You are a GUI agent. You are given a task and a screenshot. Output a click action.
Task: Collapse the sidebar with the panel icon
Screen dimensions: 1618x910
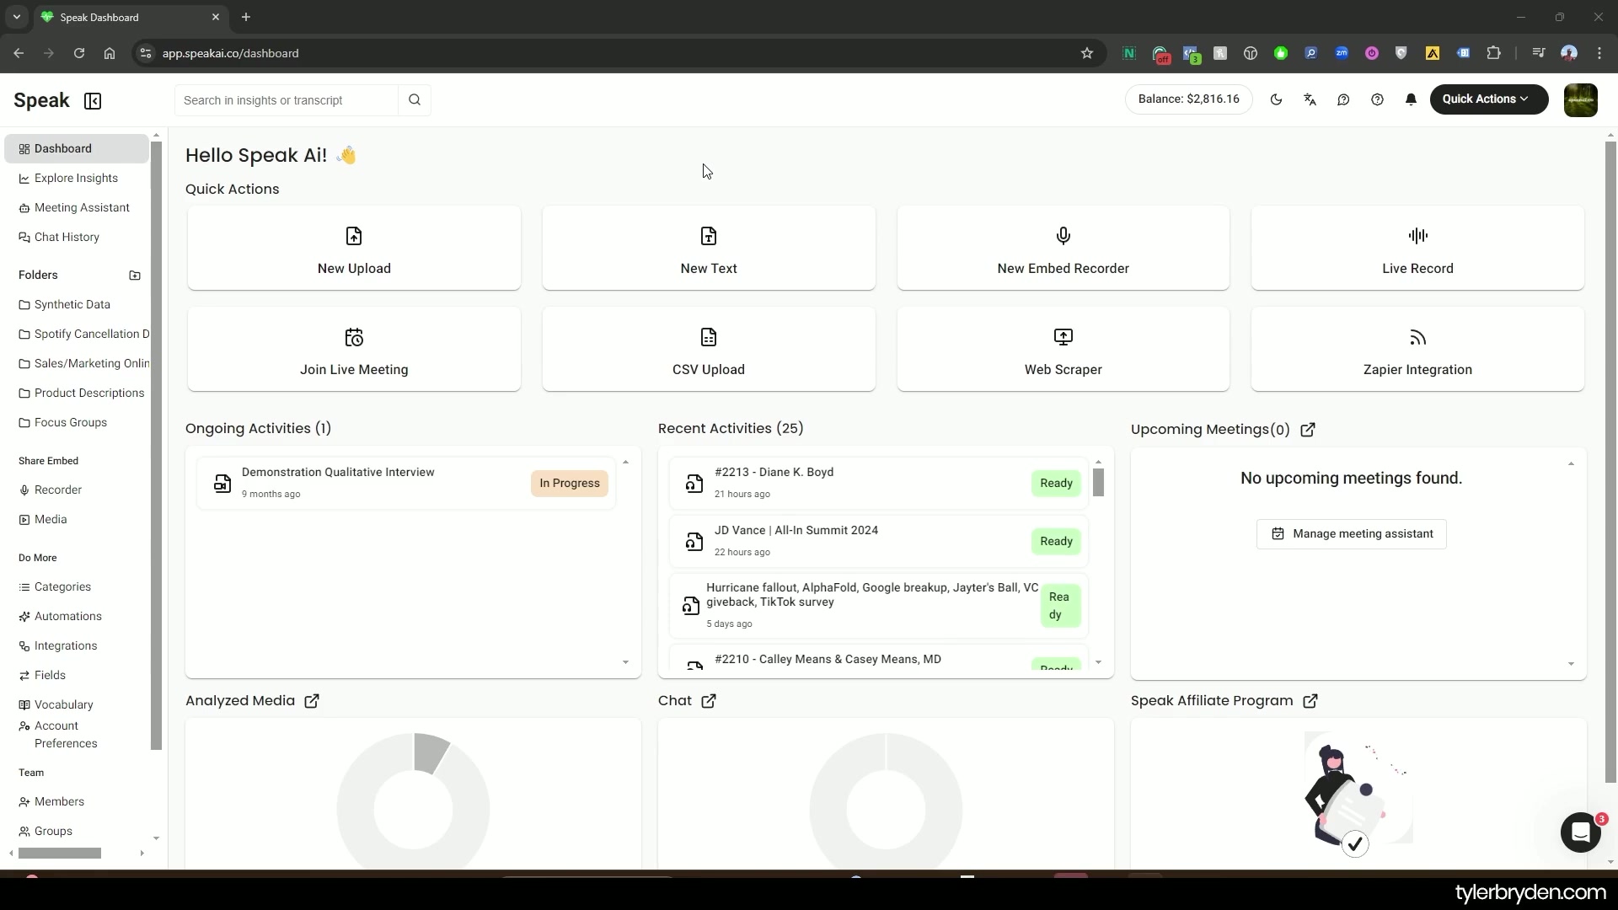[x=93, y=101]
